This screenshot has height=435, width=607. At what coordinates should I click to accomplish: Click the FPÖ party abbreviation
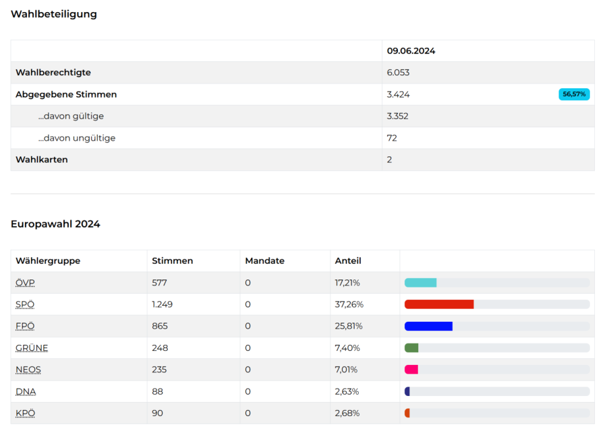tap(25, 326)
